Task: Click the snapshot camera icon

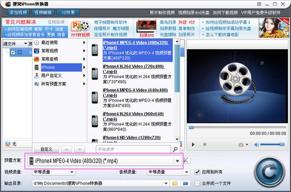Action: click(241, 144)
